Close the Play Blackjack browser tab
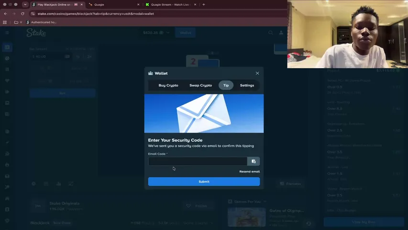408x230 pixels. [81, 4]
